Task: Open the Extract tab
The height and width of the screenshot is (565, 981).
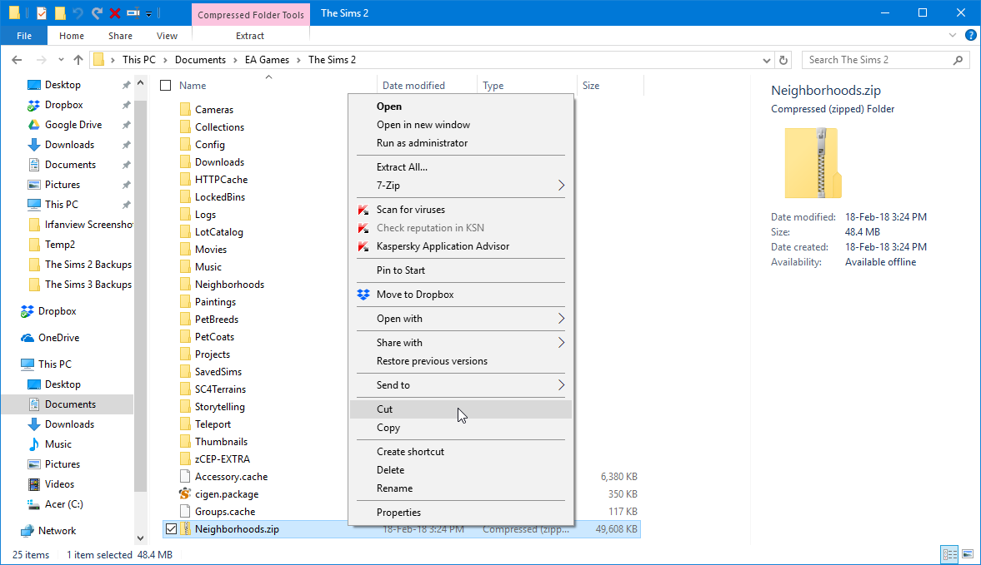Action: [x=250, y=36]
